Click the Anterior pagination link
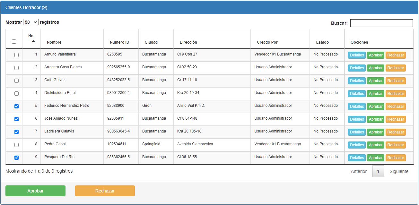This screenshot has width=419, height=205. [359, 171]
